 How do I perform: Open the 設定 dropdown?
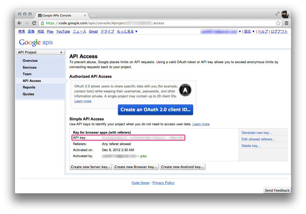[249, 31]
